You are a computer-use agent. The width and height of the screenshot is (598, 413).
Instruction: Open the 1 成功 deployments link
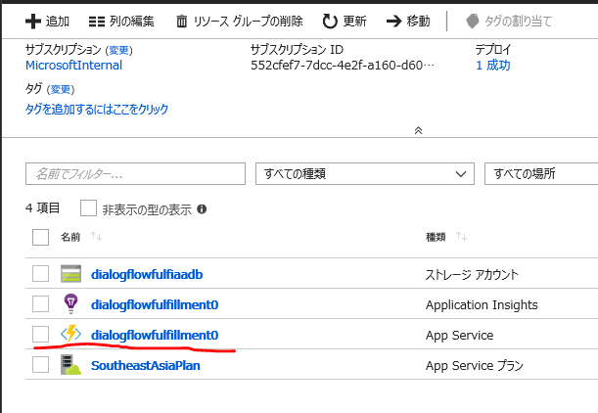pos(492,66)
